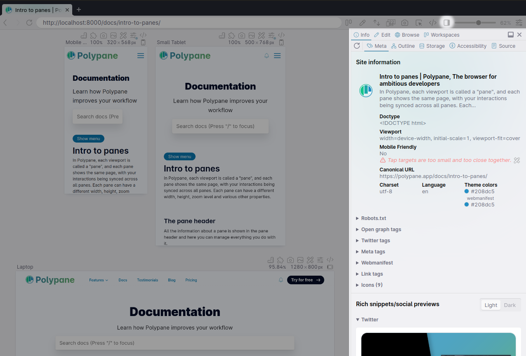Open code icon on Mobile pane header
The image size is (526, 356).
point(143,35)
